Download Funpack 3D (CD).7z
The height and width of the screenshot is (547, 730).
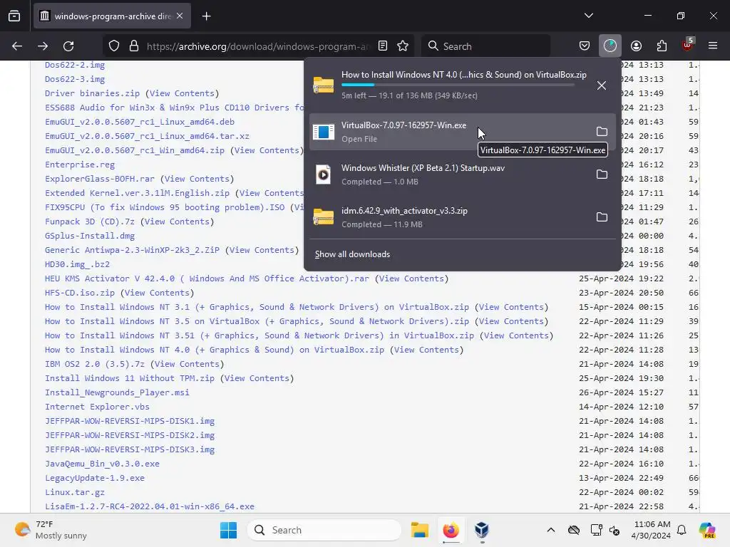pos(89,222)
